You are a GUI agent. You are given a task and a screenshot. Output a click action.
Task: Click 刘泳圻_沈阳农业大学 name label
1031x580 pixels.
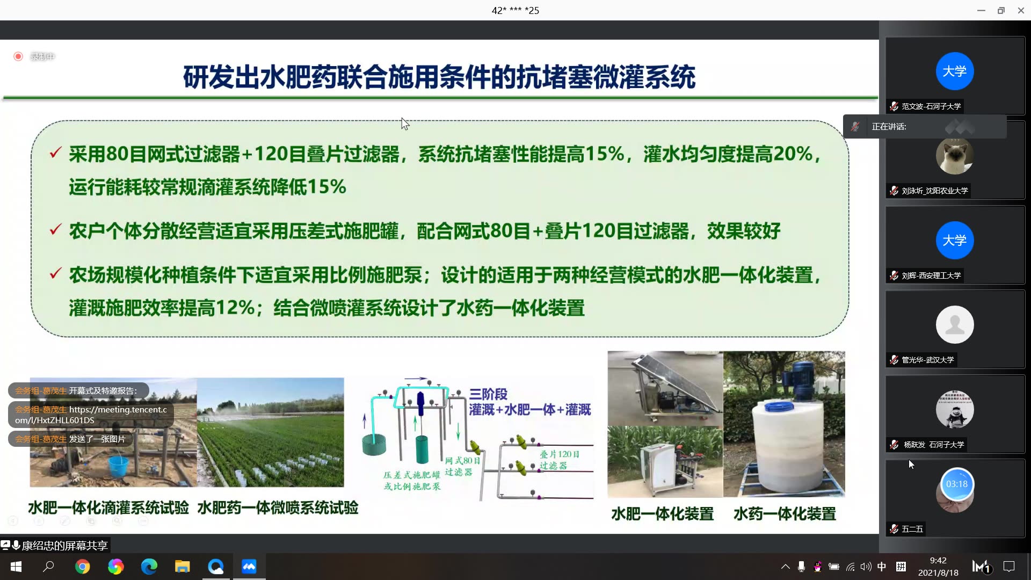click(934, 191)
